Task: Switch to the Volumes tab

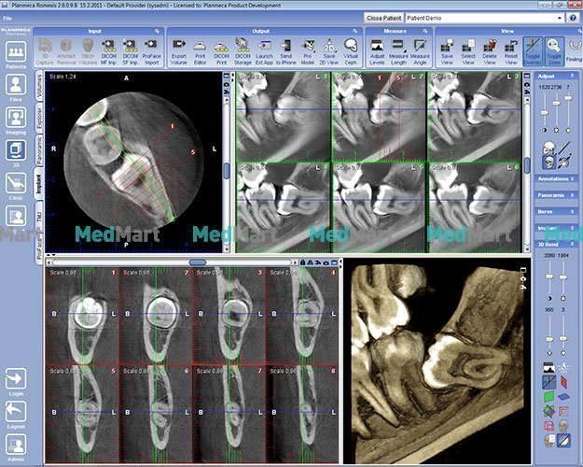Action: [x=39, y=87]
